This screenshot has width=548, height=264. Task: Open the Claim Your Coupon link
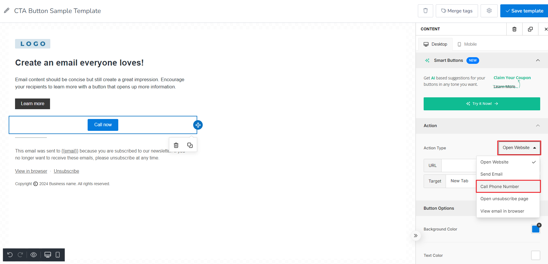tap(512, 78)
